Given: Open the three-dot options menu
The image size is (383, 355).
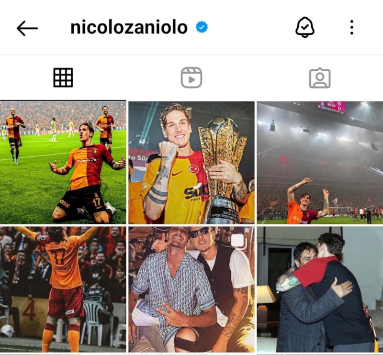Looking at the screenshot, I should 351,27.
